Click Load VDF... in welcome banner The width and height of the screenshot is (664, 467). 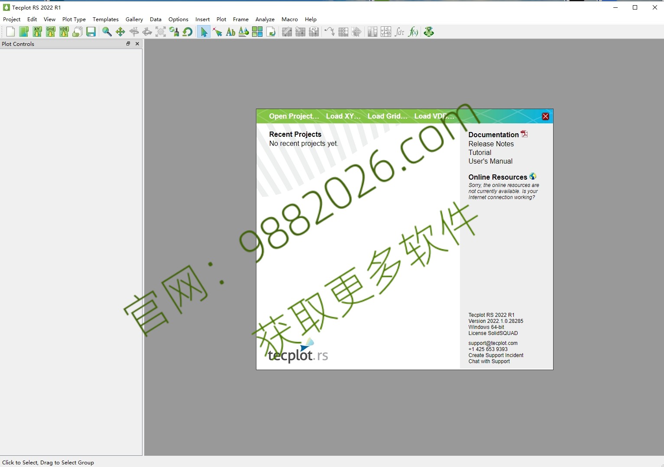pyautogui.click(x=434, y=116)
